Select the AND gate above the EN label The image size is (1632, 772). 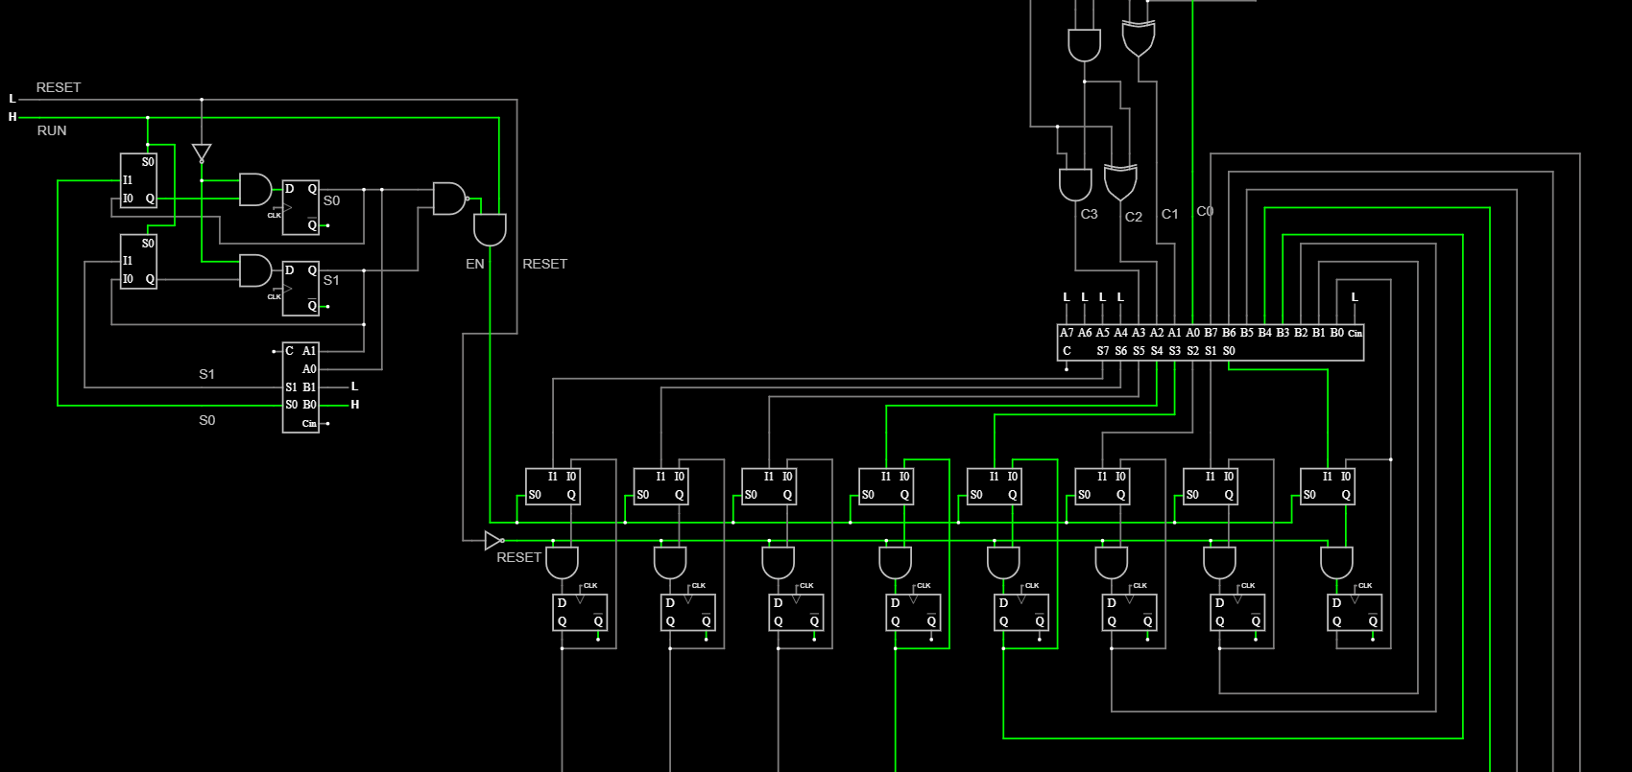tap(490, 229)
